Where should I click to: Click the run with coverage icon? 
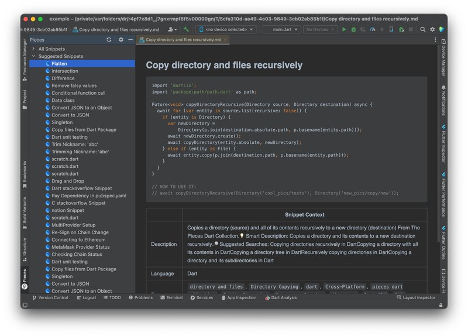[x=363, y=29]
